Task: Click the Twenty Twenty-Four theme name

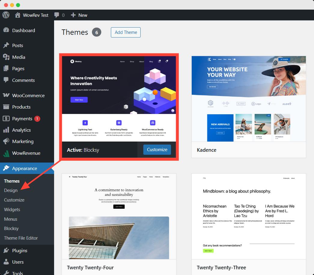Action: 90,268
